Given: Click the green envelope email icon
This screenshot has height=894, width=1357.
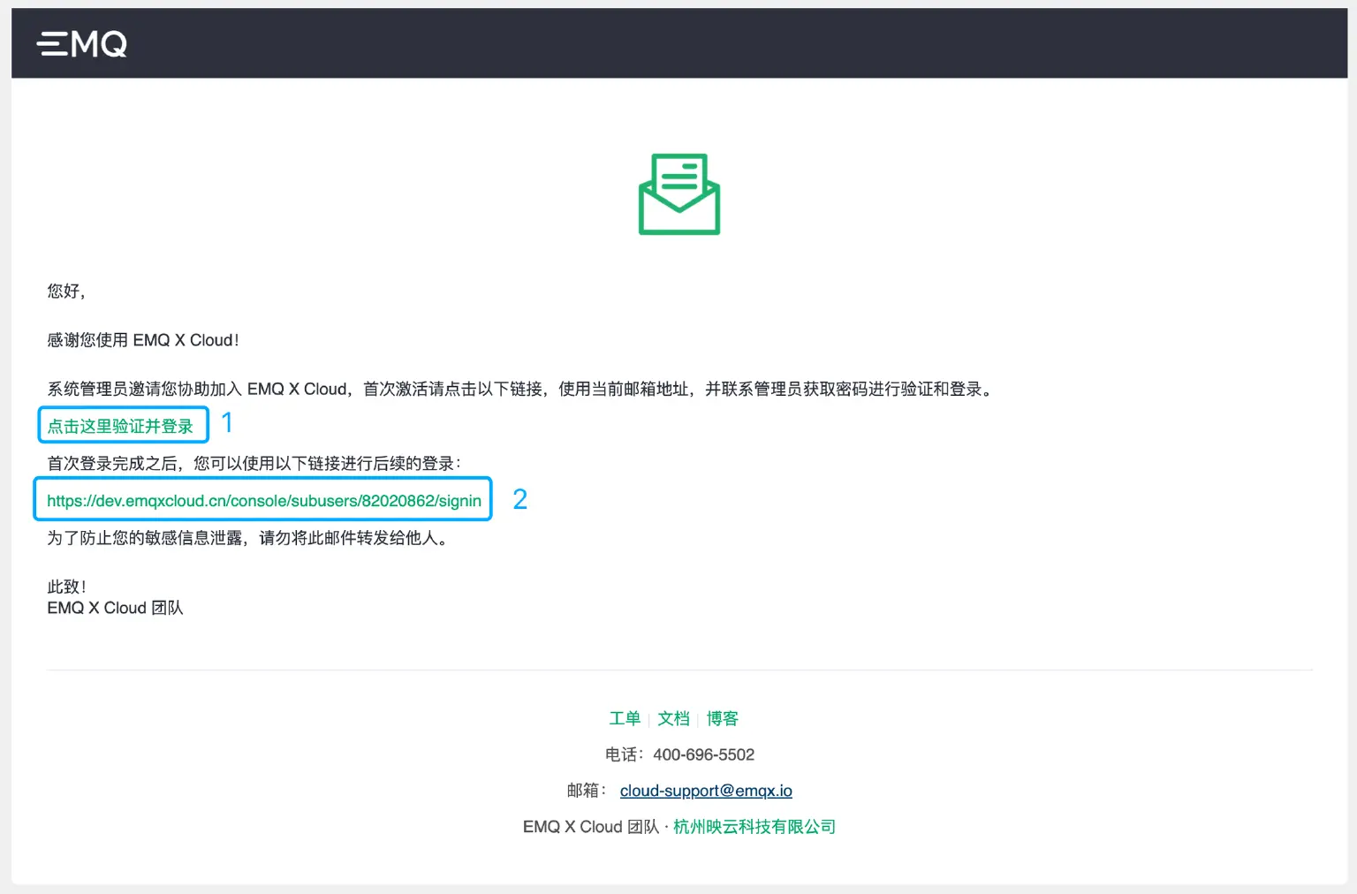Looking at the screenshot, I should (x=678, y=194).
